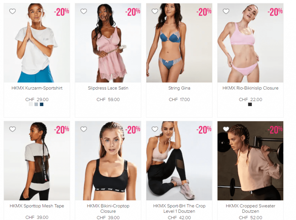Click heart icon on String Gina product
296x220 pixels.
click(x=155, y=11)
